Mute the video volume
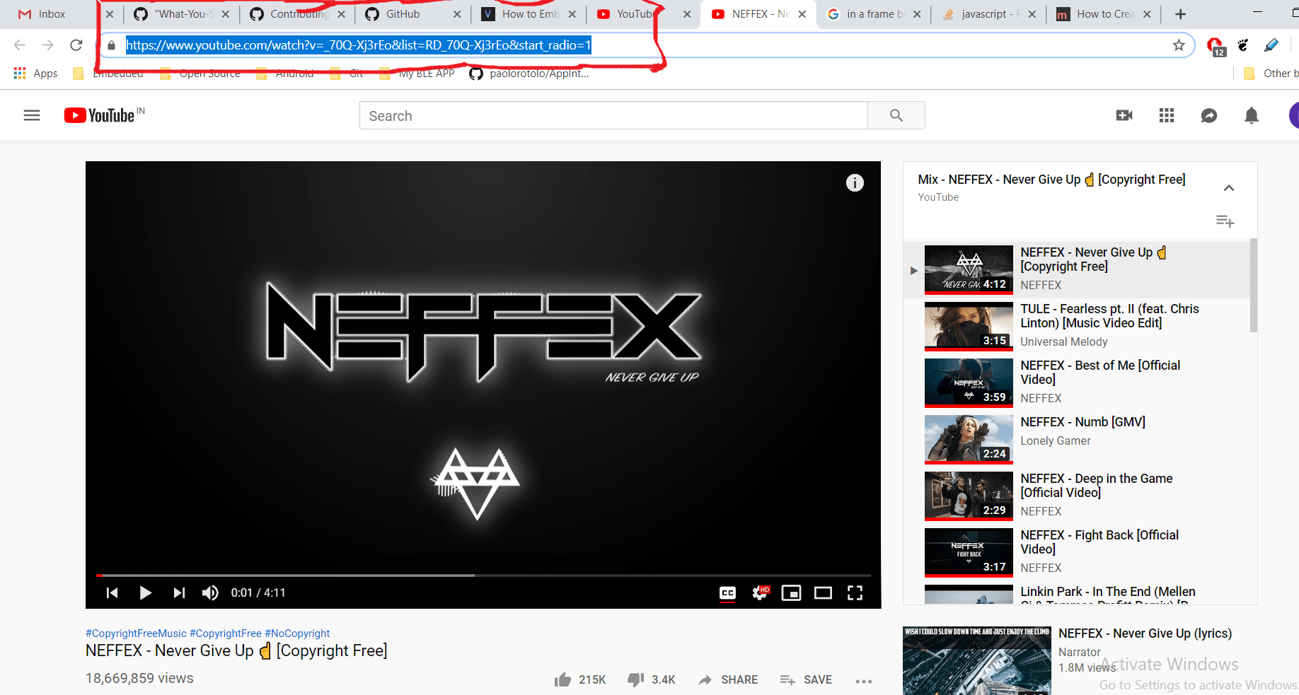Screen dimensions: 1299x695 pos(210,592)
